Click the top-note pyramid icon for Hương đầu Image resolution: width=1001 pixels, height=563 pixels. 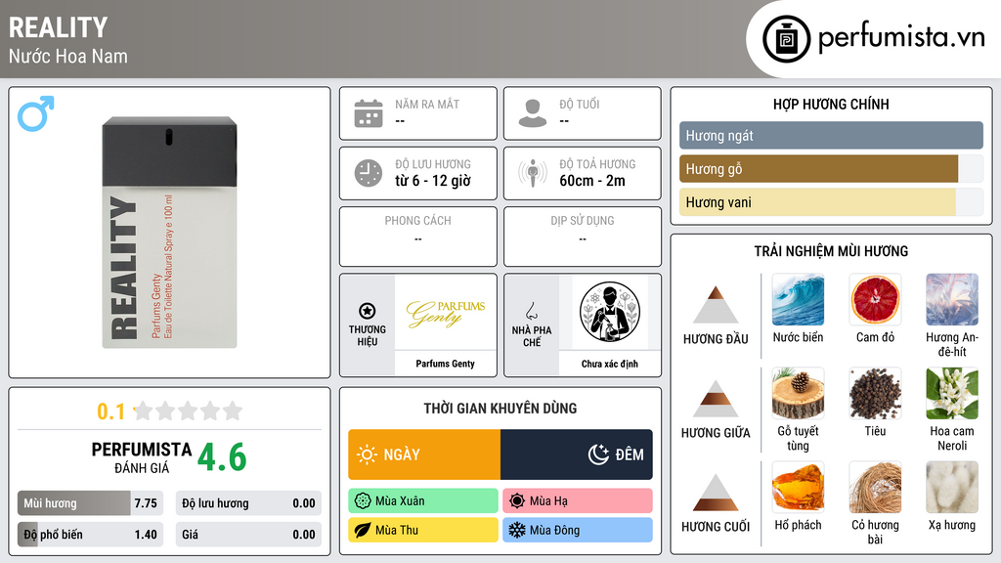click(716, 305)
